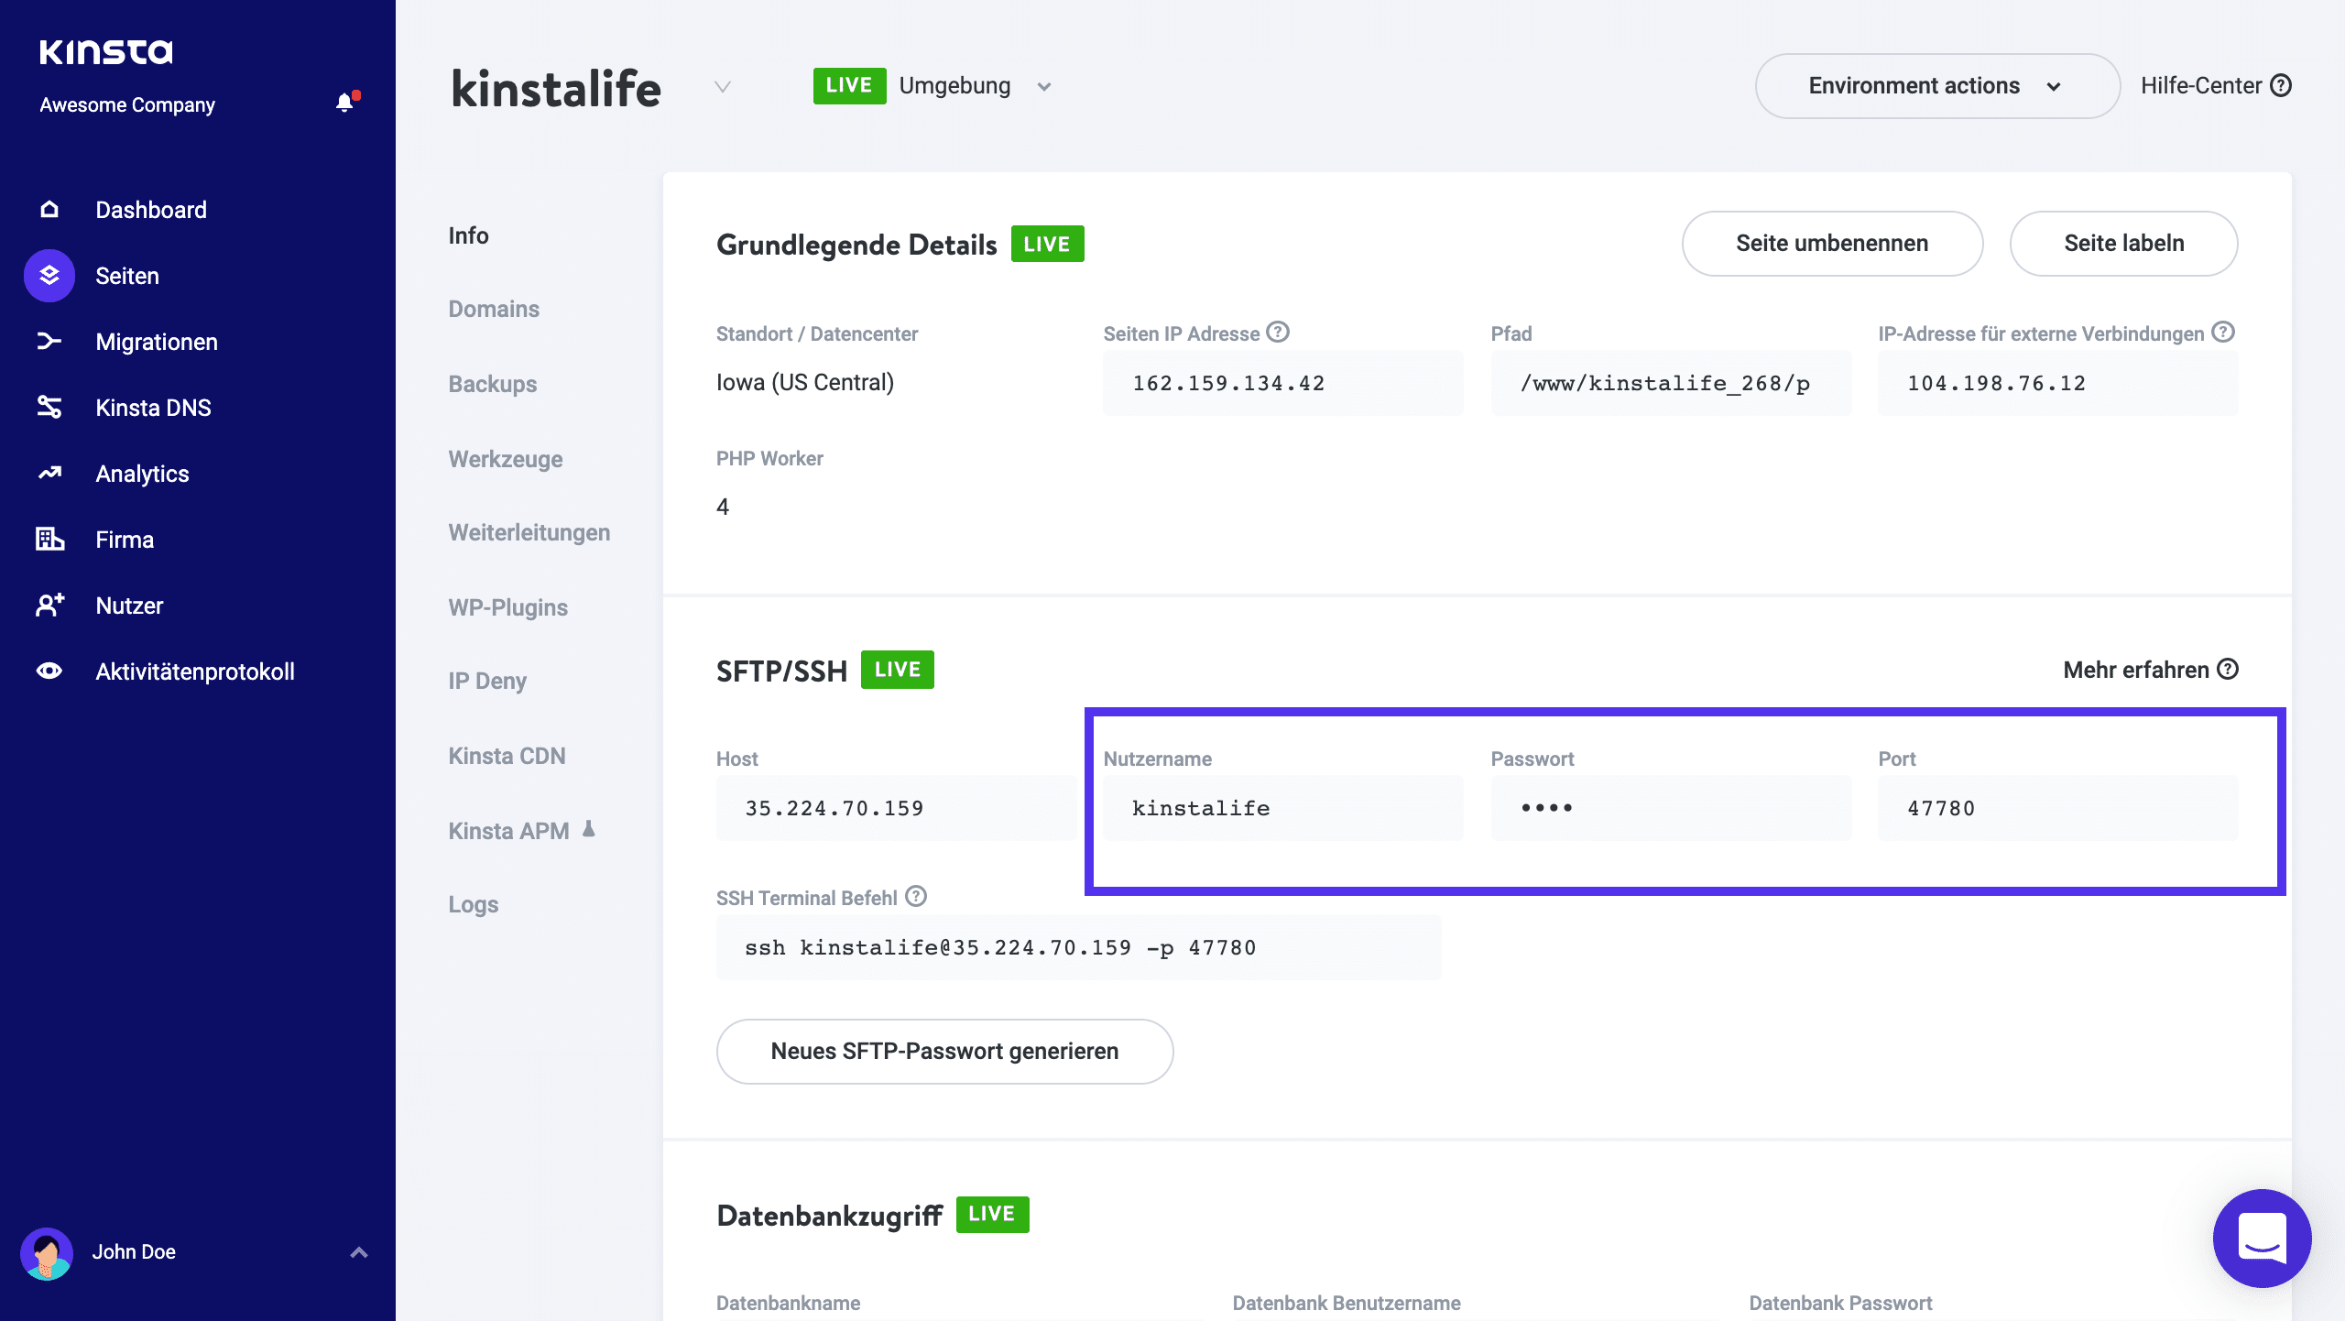Open the Backups tab
The image size is (2345, 1321).
[x=492, y=384]
